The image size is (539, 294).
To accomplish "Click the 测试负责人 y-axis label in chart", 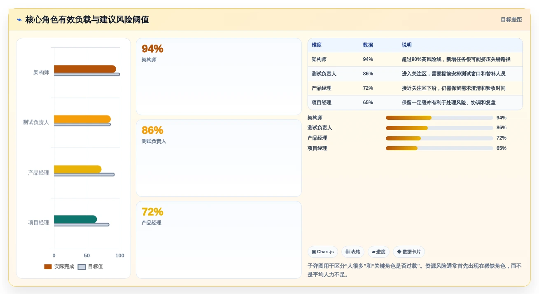I will [36, 122].
